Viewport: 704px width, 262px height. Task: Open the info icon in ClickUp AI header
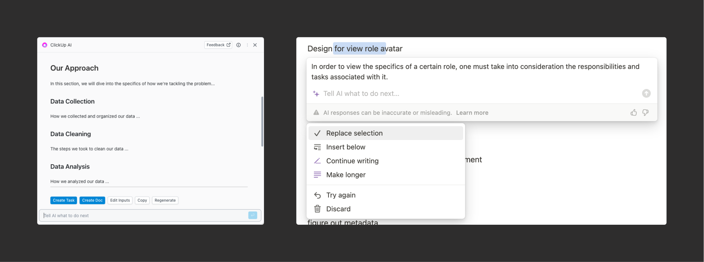pos(238,45)
